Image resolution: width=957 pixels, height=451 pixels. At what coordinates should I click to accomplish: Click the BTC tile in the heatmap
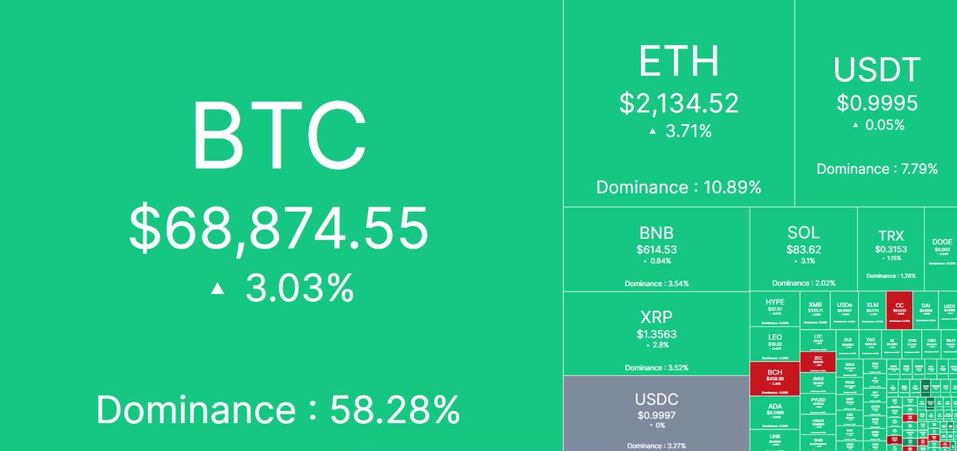pos(281,225)
